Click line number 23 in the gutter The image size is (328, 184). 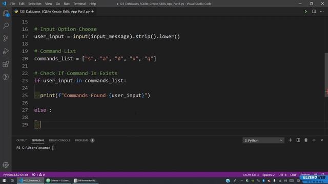(25, 81)
